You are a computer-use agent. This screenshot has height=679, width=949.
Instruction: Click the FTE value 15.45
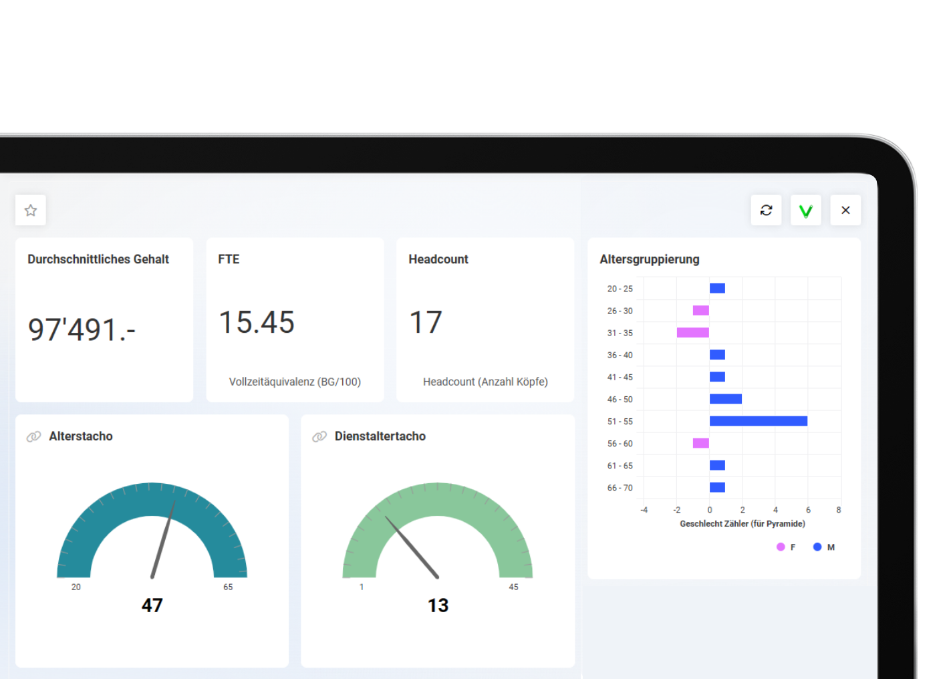coord(257,322)
